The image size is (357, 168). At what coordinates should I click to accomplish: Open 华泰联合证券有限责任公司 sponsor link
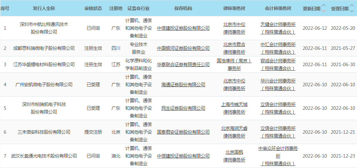[183, 64]
